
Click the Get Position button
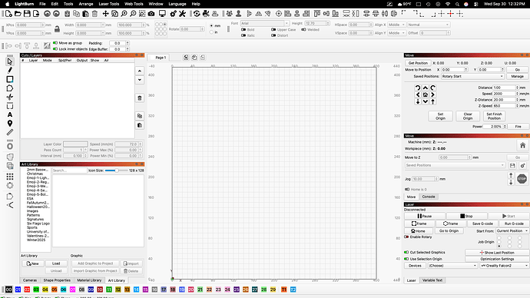coord(418,63)
